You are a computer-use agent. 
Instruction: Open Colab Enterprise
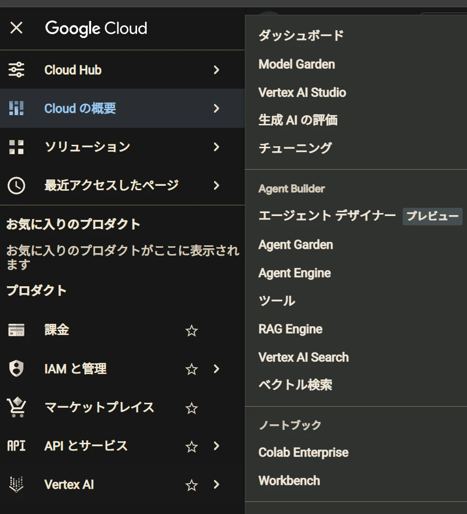304,453
